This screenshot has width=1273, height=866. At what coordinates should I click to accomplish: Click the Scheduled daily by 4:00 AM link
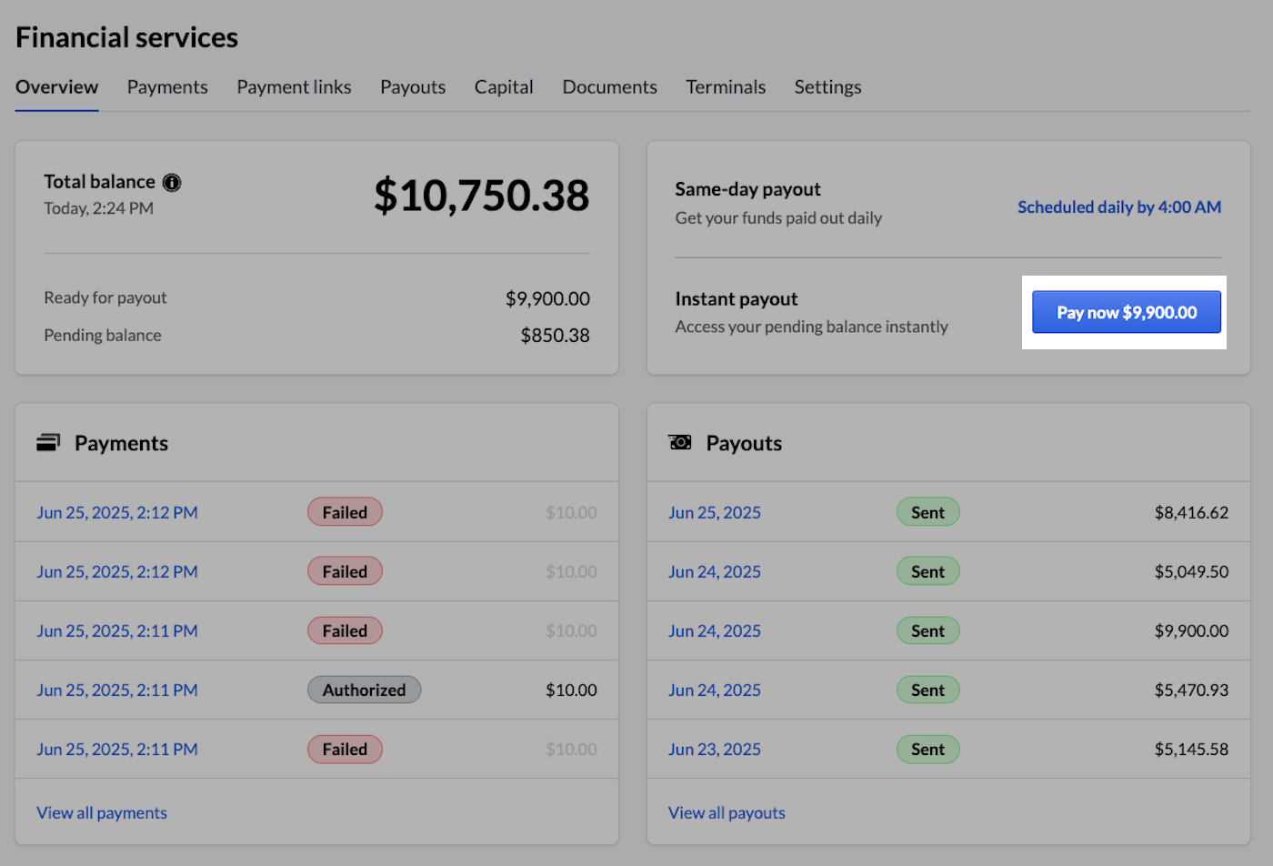coord(1118,206)
